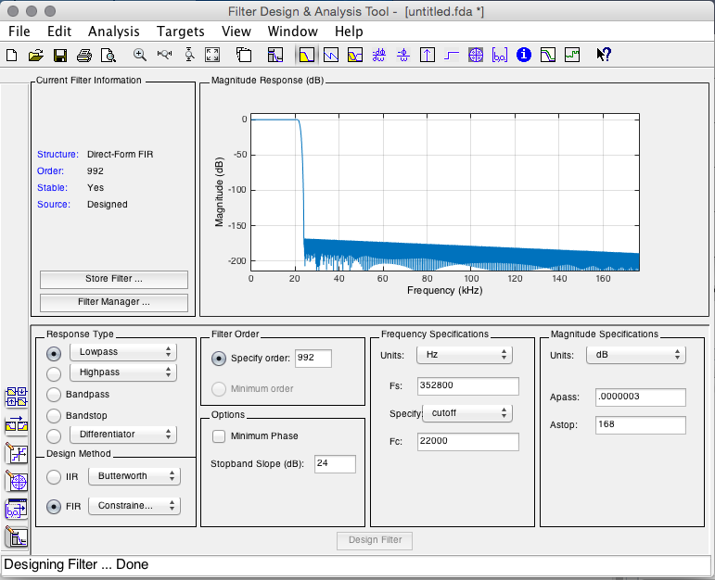The width and height of the screenshot is (715, 580).
Task: Choose the Bandstop response type
Action: pos(54,415)
